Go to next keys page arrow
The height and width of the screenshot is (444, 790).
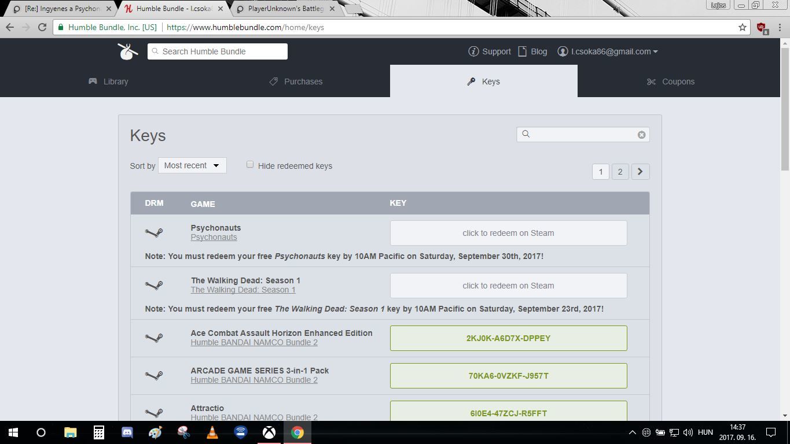point(640,172)
